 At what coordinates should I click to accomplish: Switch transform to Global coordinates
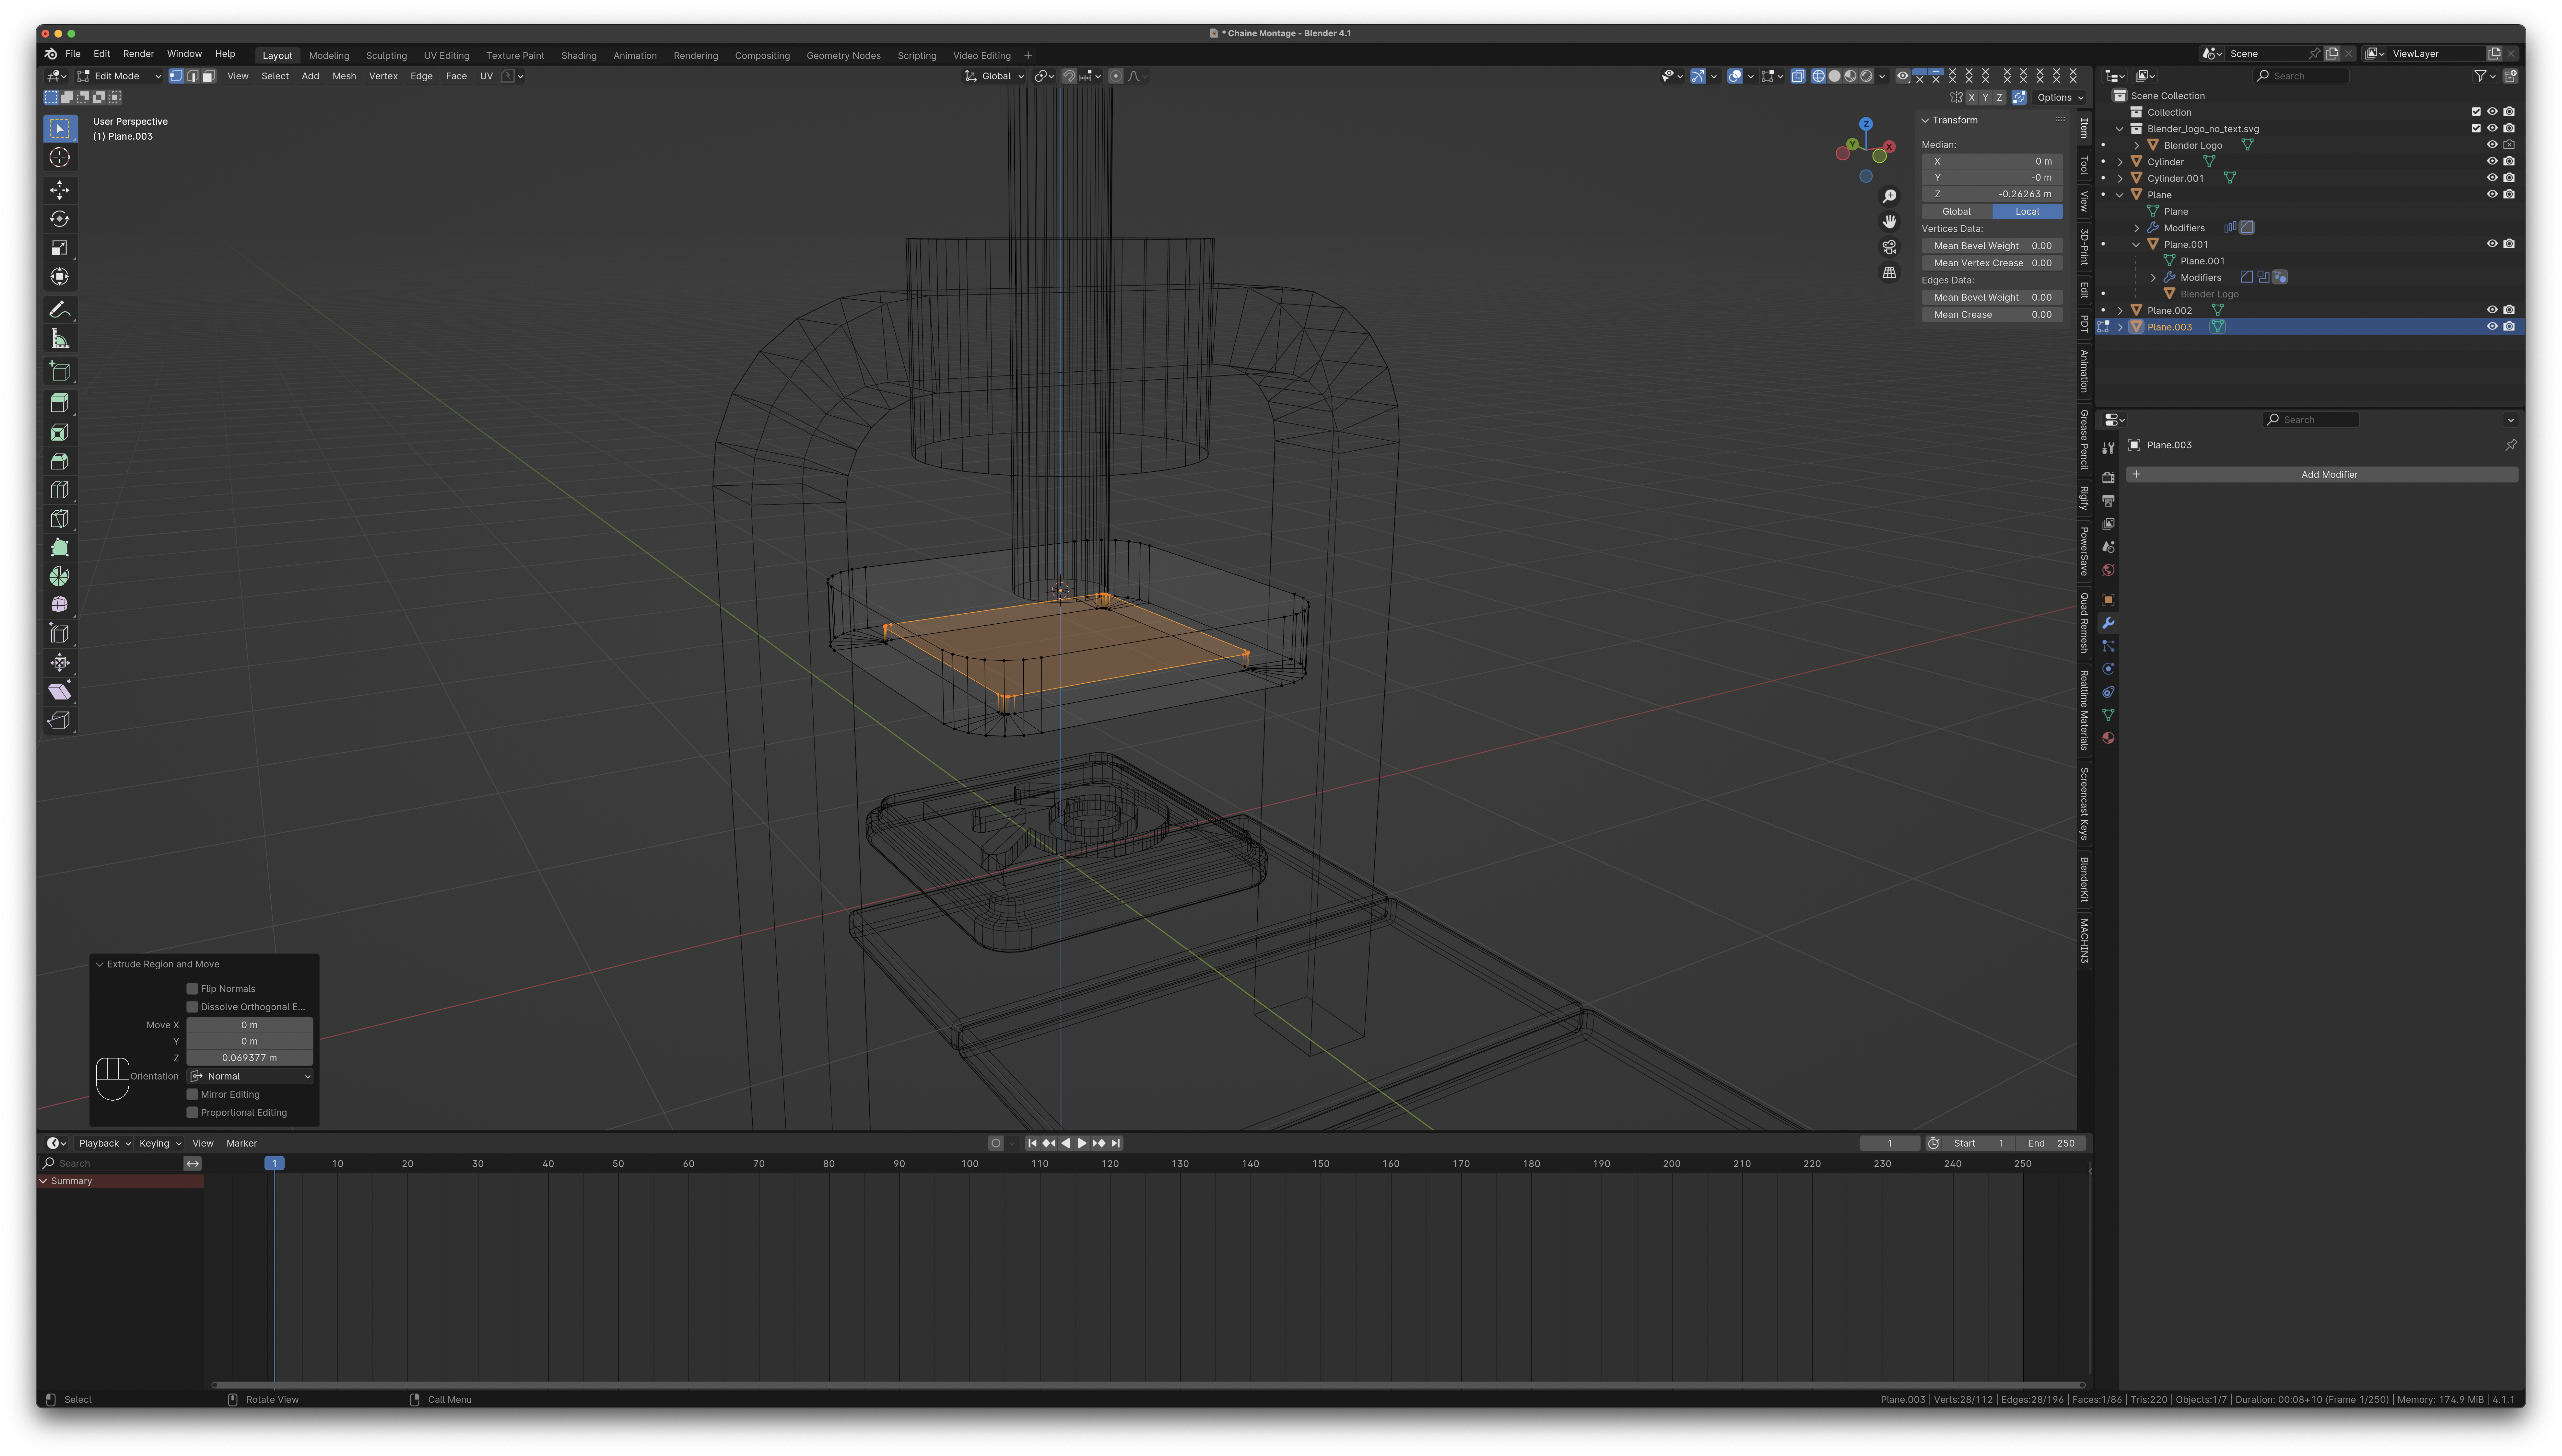(1957, 212)
